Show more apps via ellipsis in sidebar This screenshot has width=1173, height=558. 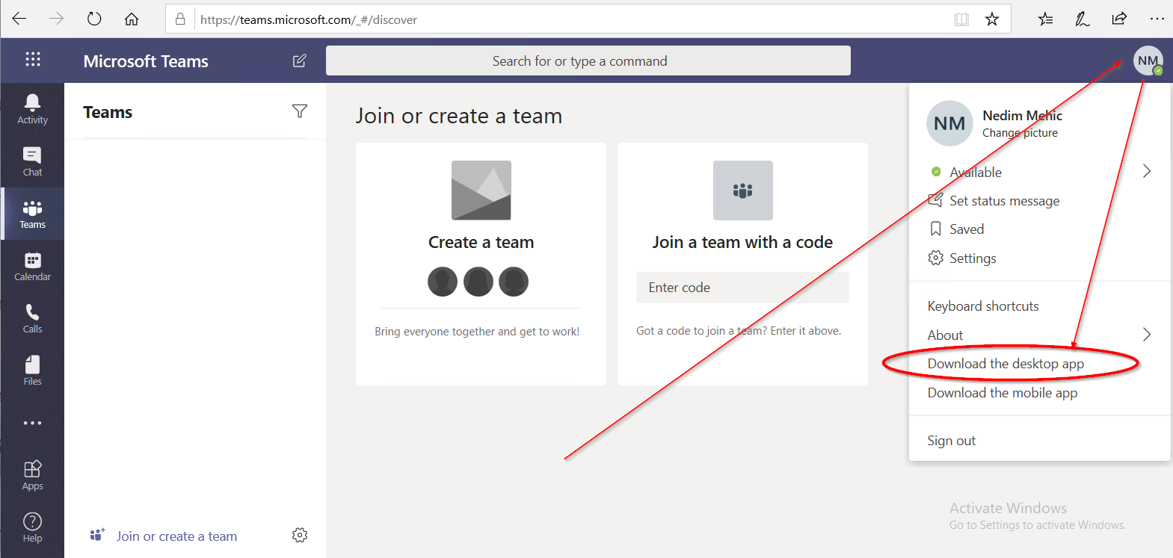point(32,423)
